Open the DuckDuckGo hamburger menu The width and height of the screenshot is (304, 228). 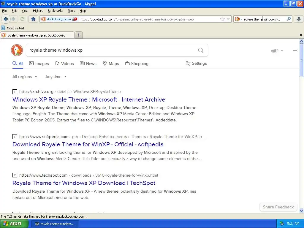pyautogui.click(x=295, y=50)
